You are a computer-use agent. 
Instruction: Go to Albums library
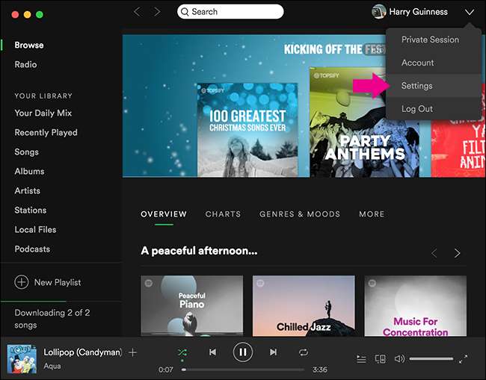point(29,172)
